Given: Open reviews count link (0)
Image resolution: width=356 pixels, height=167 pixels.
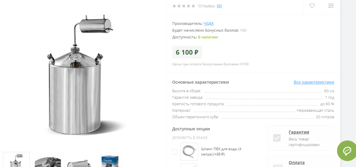Looking at the screenshot, I should point(219,6).
